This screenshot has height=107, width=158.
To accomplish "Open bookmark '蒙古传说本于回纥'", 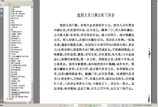I will coord(17,88).
